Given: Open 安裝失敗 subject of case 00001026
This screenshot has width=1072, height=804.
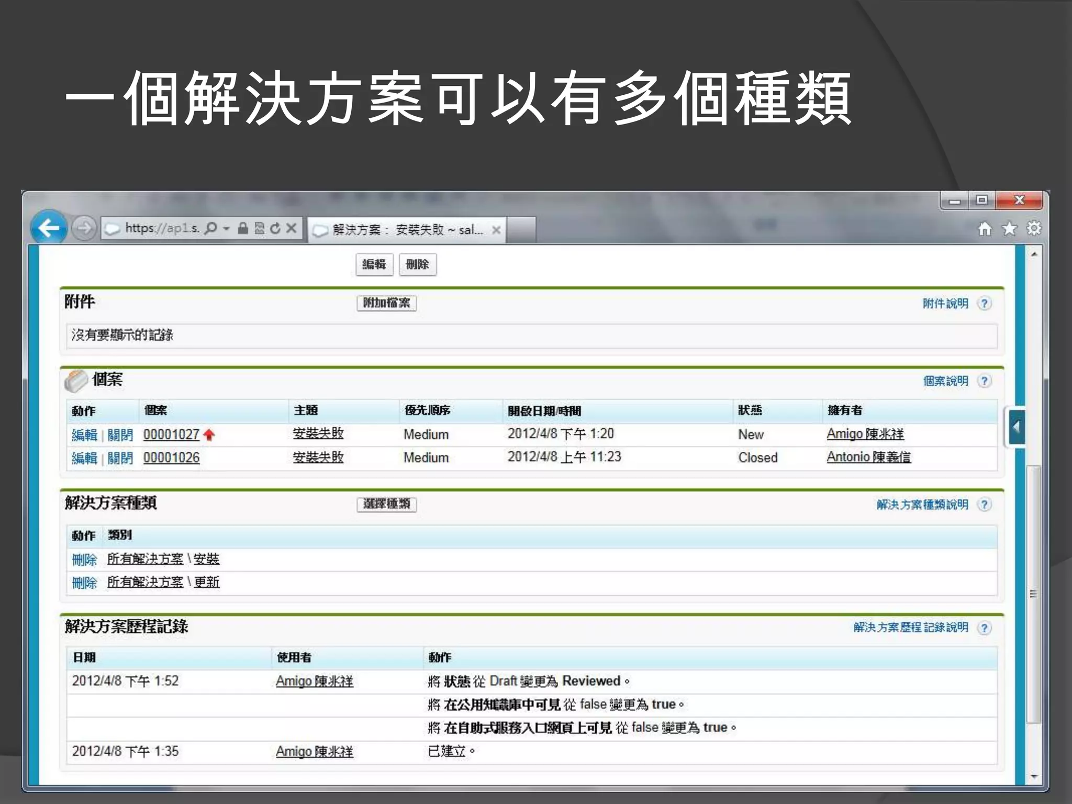Looking at the screenshot, I should click(x=318, y=457).
